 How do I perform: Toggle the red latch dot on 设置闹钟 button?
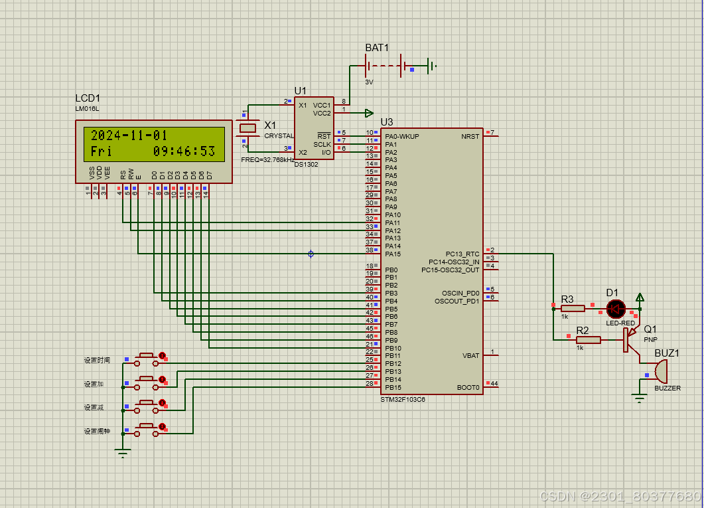(x=162, y=426)
